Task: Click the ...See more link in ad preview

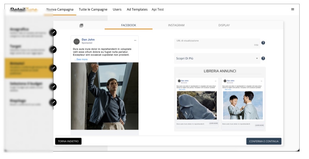Action: click(81, 59)
